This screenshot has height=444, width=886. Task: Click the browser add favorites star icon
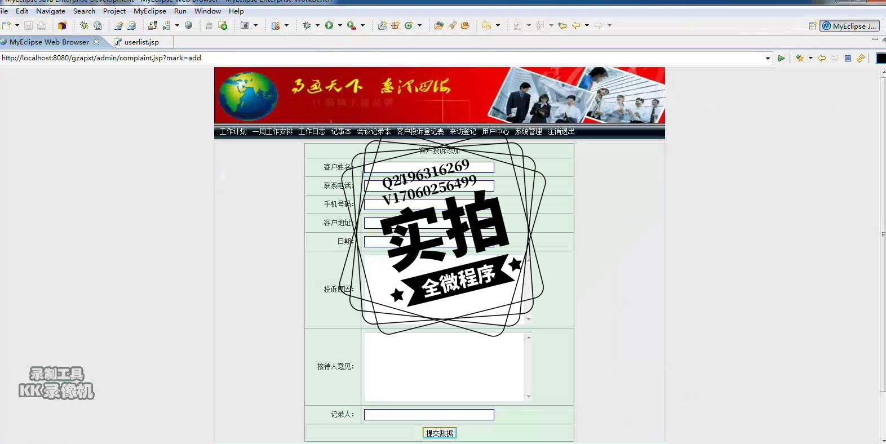pyautogui.click(x=800, y=58)
